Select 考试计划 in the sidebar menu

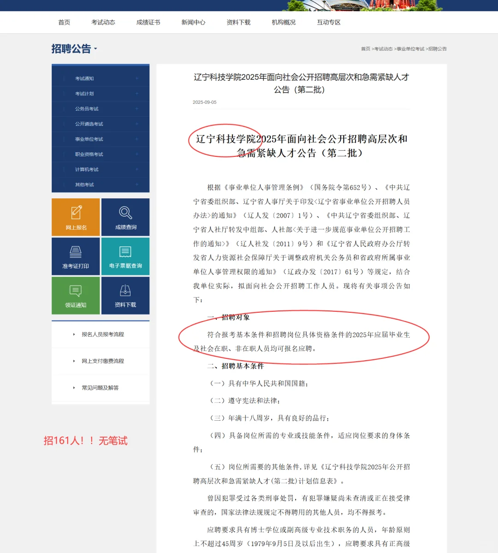coord(84,94)
